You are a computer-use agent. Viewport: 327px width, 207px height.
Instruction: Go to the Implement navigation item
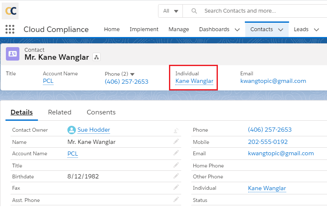[x=144, y=29]
